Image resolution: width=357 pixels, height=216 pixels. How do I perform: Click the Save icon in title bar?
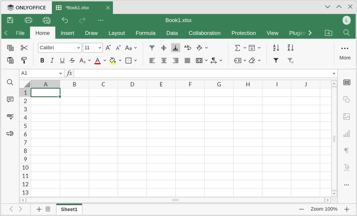click(x=10, y=20)
